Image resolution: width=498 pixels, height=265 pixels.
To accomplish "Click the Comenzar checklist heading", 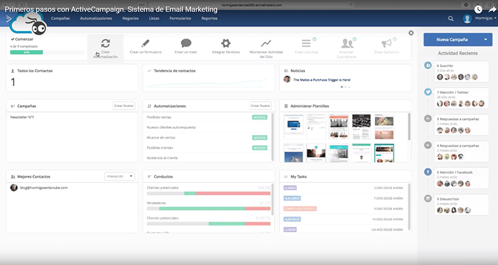I will click(22, 39).
